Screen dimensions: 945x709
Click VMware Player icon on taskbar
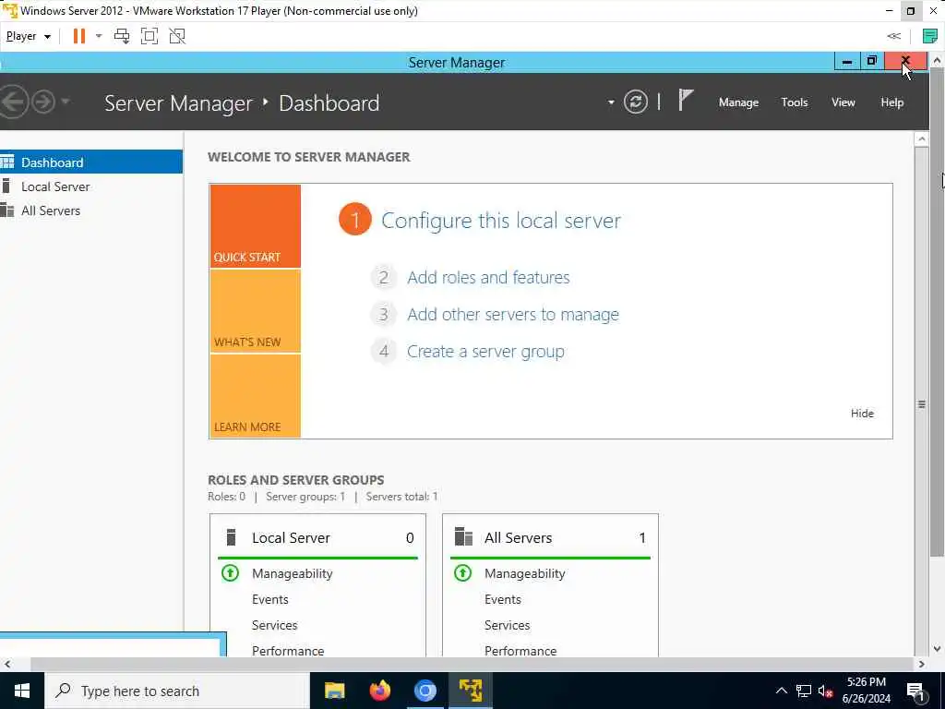(470, 691)
